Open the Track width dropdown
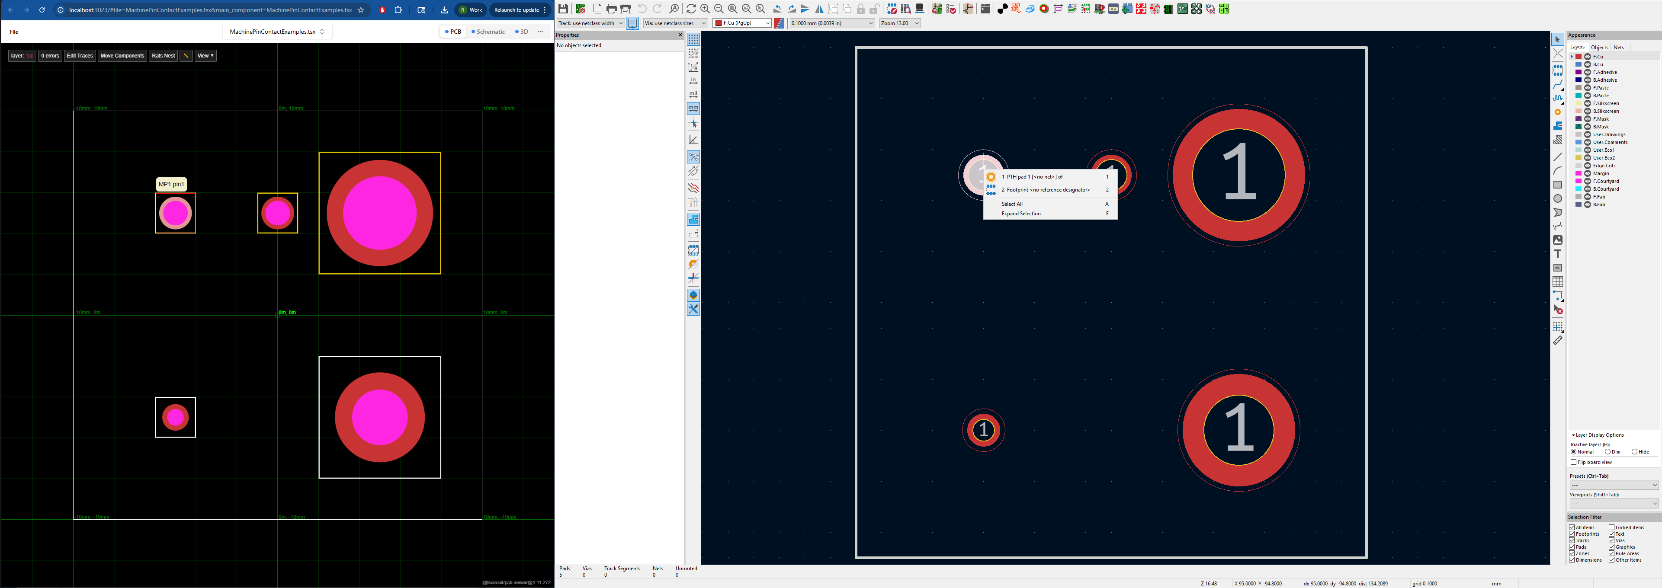The height and width of the screenshot is (588, 1662). pos(590,23)
